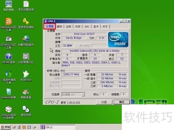Viewport: 174px width, 130px height.
Task: Activate CPU-Z taskbar button
Action: tap(58, 127)
